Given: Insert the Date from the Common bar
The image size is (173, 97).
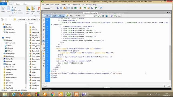Looking at the screenshot, I should point(85,8).
